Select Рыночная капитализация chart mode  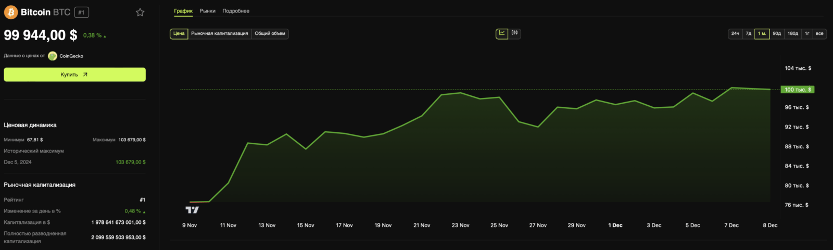click(220, 34)
